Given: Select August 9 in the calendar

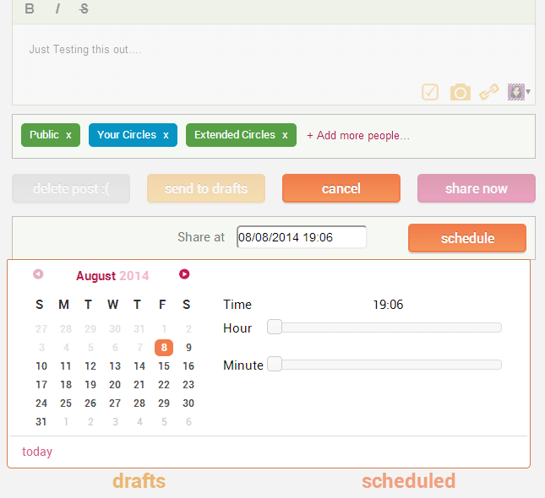Looking at the screenshot, I should coord(188,347).
